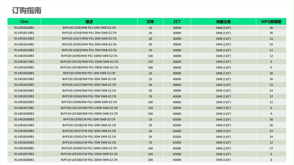The height and width of the screenshot is (165, 294).
Task: Click part number 911401825083
Action: [24, 96]
